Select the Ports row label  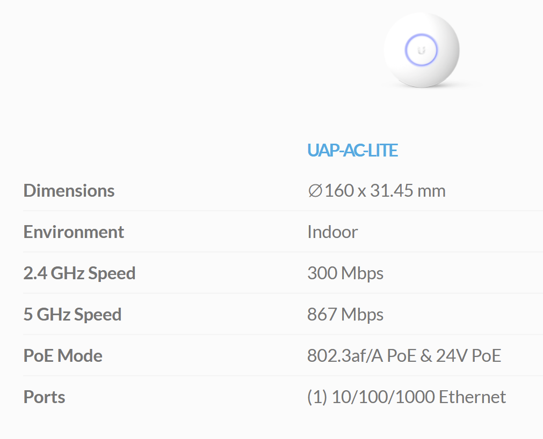(x=45, y=397)
